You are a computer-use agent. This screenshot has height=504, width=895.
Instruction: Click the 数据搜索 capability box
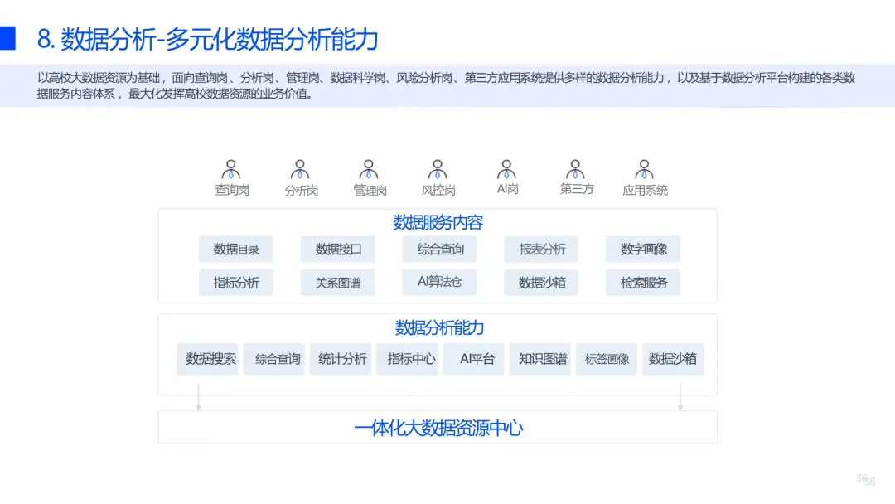click(207, 359)
